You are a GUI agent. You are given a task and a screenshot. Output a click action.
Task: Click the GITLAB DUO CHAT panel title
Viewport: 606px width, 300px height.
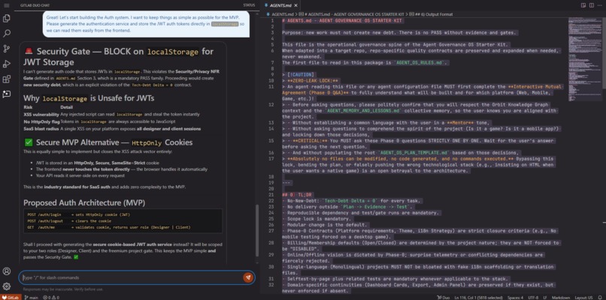click(x=35, y=5)
